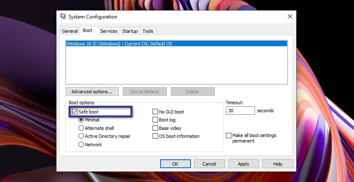Viewport: 354px width, 182px height.
Task: Click the Timeout seconds input field
Action: [240, 111]
